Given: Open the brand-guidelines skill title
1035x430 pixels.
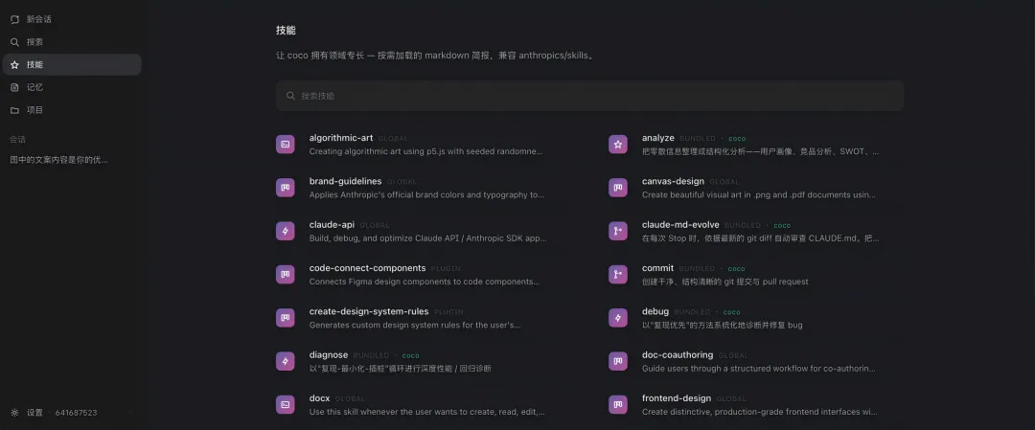Looking at the screenshot, I should coord(345,181).
